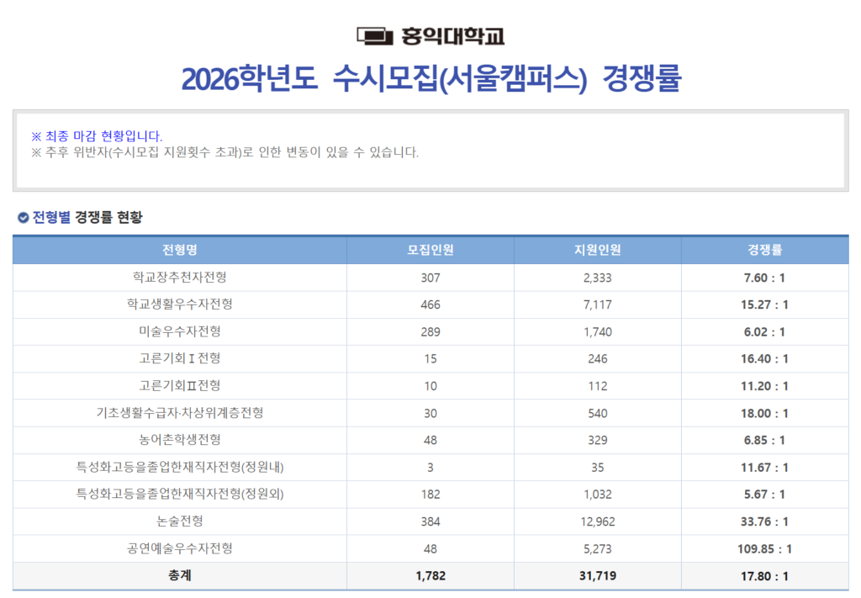
Task: Click the 2,333 applicants cell
Action: 598,278
